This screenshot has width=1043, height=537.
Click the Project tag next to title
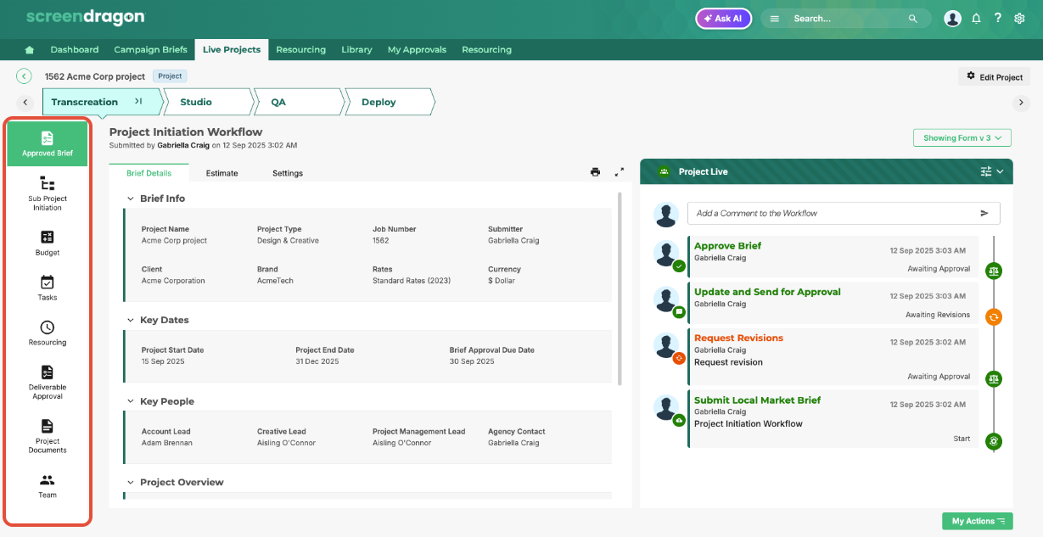click(170, 76)
